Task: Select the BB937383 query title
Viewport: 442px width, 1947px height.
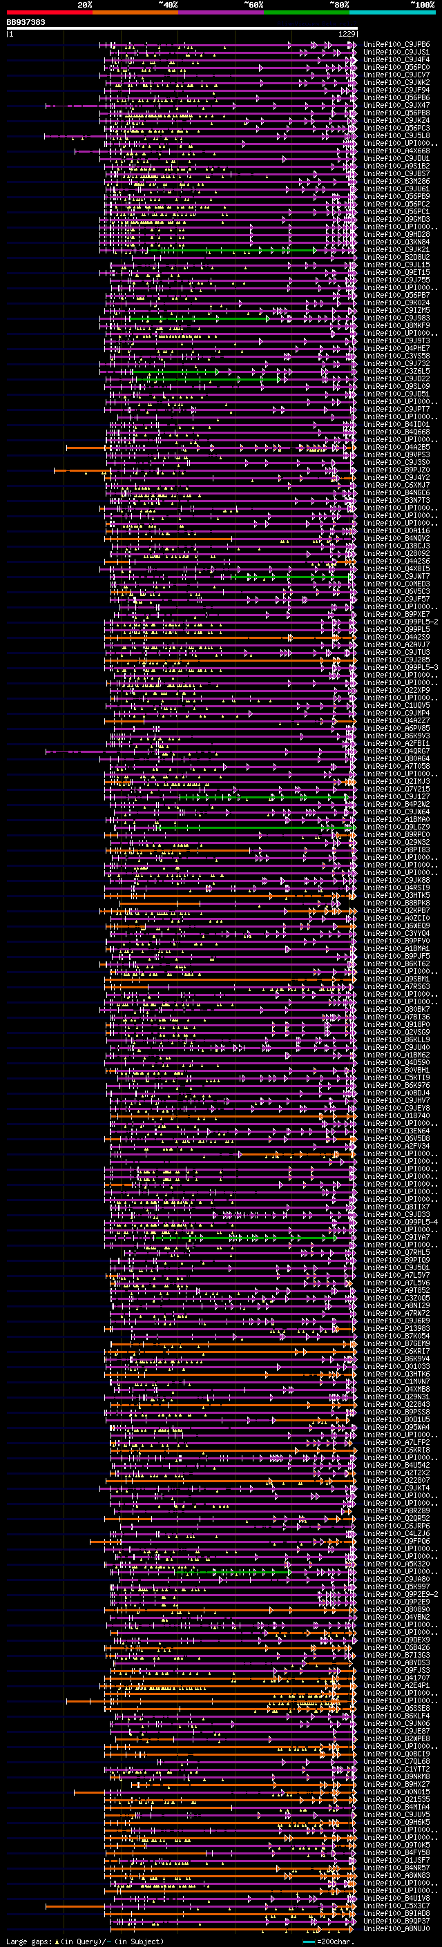Action: 26,22
